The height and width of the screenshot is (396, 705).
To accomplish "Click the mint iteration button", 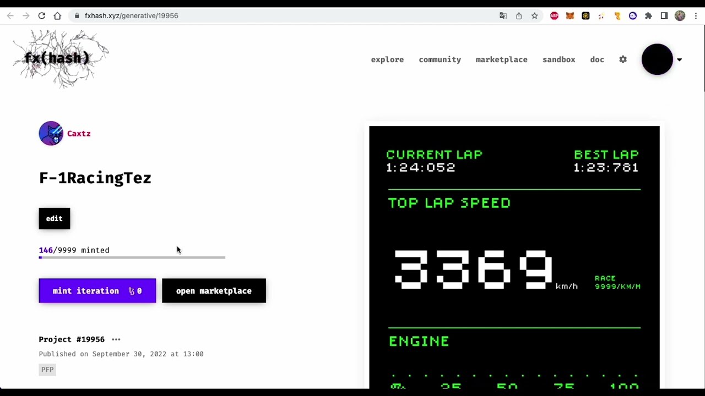I will click(97, 291).
